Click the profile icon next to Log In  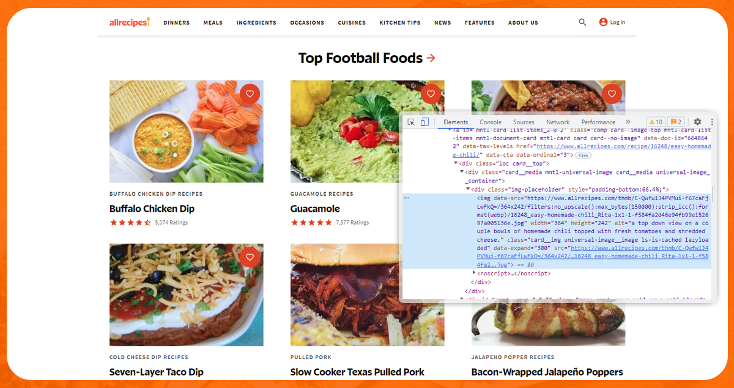[603, 22]
